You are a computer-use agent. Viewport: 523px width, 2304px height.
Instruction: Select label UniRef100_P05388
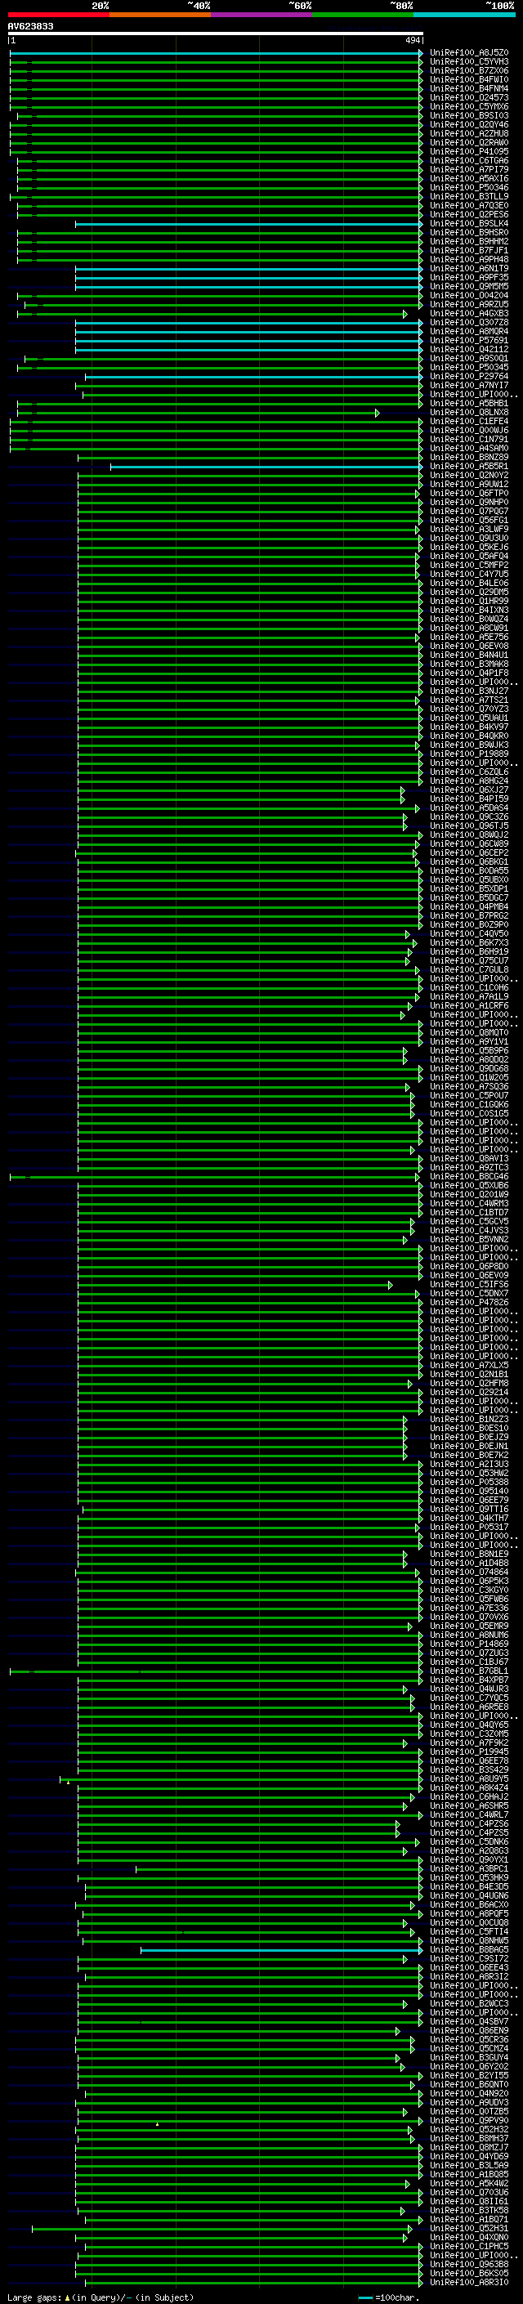(x=469, y=1482)
